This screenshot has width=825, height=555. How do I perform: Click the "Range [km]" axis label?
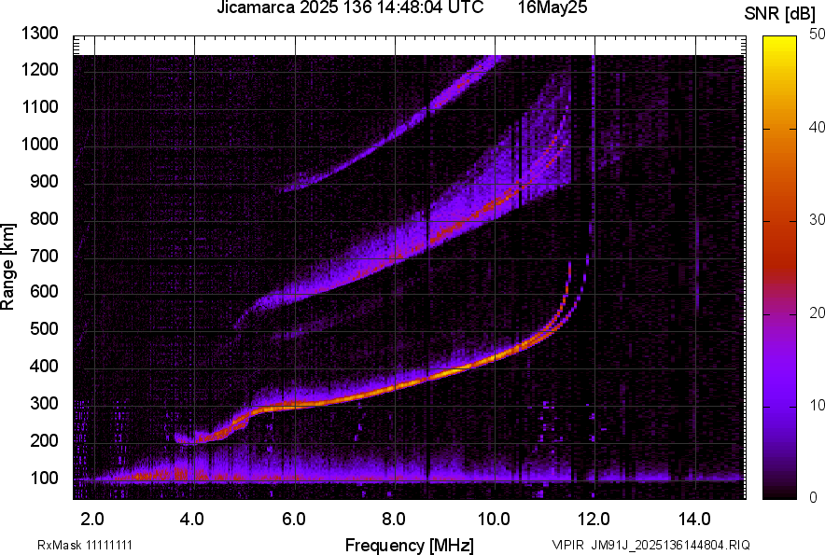(x=7, y=267)
